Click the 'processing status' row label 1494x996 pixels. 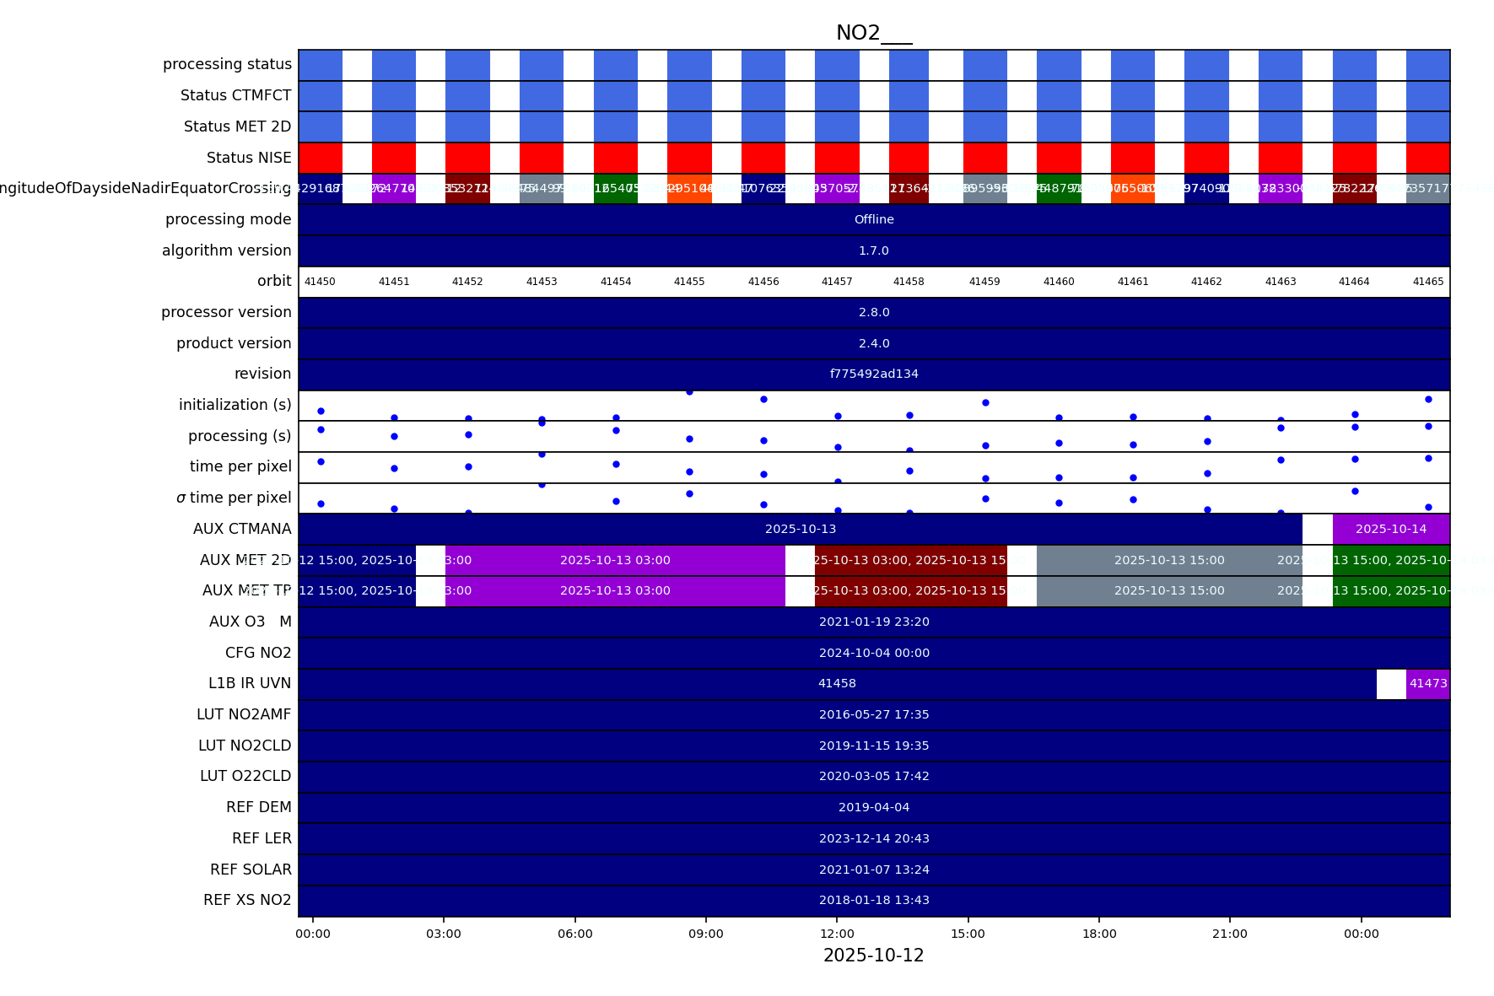pyautogui.click(x=227, y=64)
